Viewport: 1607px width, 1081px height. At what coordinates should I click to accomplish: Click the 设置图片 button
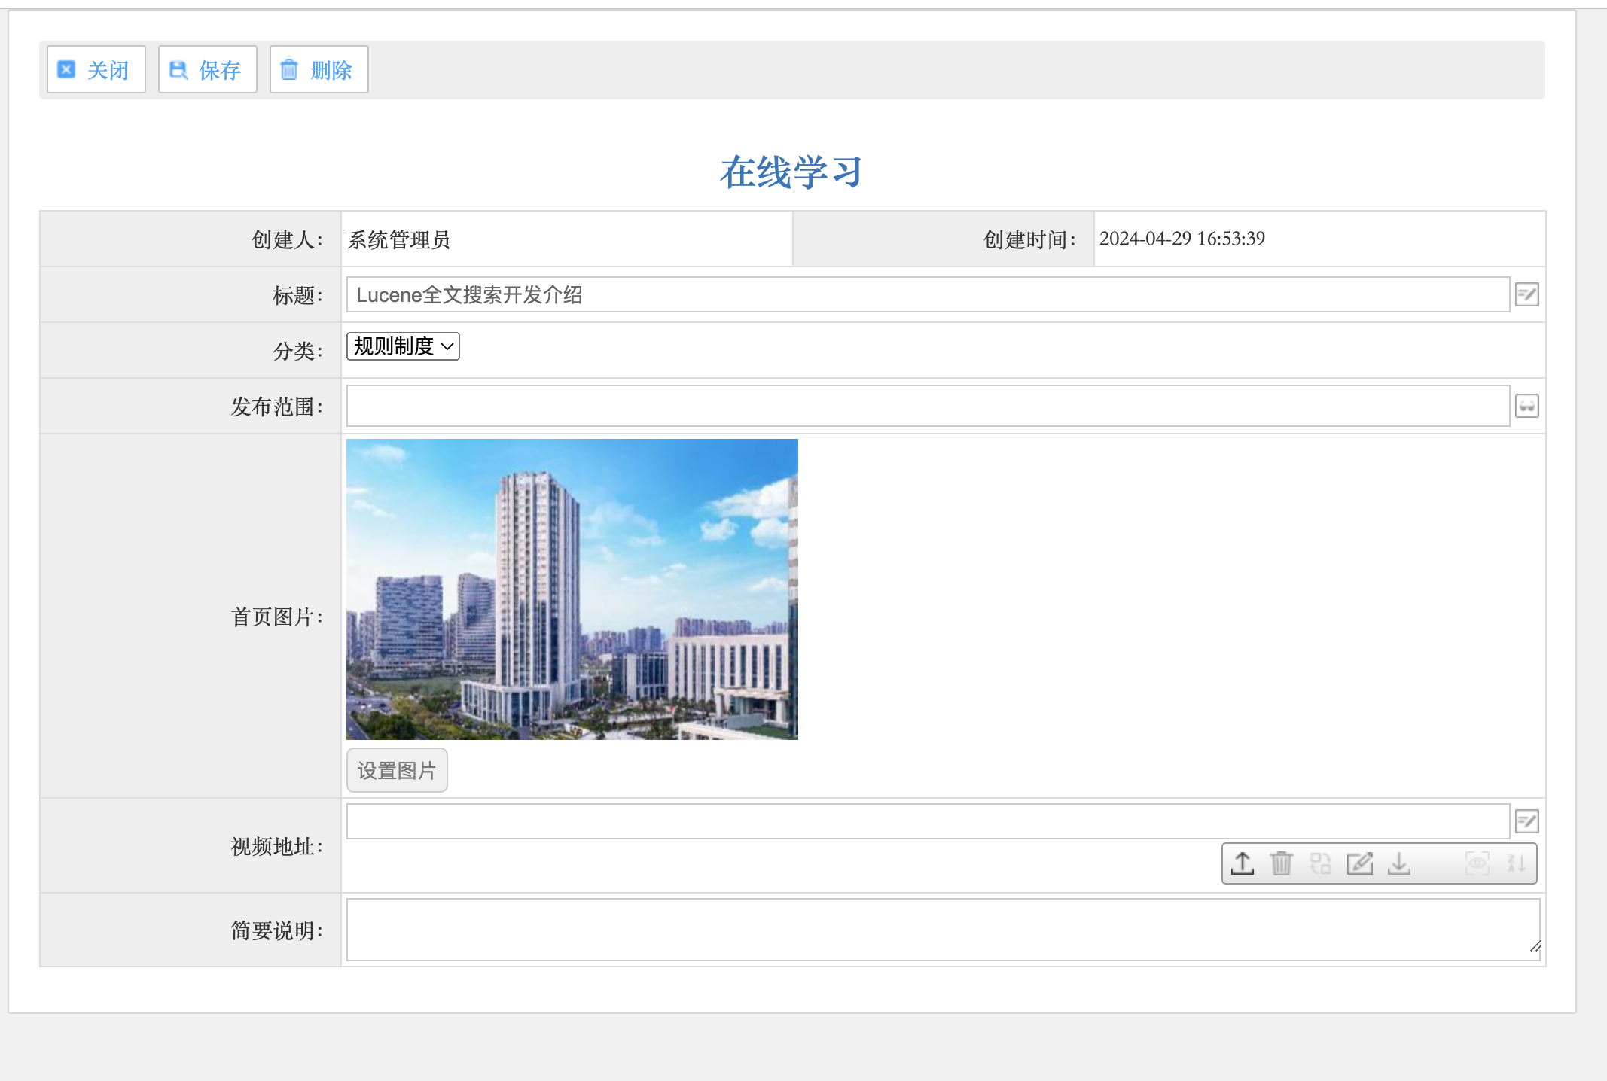[397, 771]
